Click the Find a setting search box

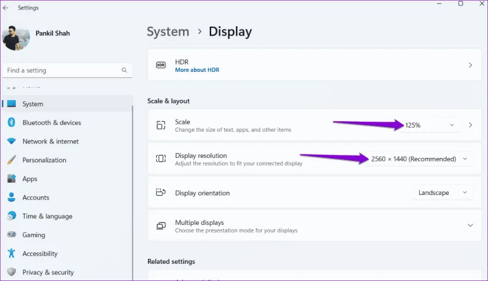click(67, 70)
